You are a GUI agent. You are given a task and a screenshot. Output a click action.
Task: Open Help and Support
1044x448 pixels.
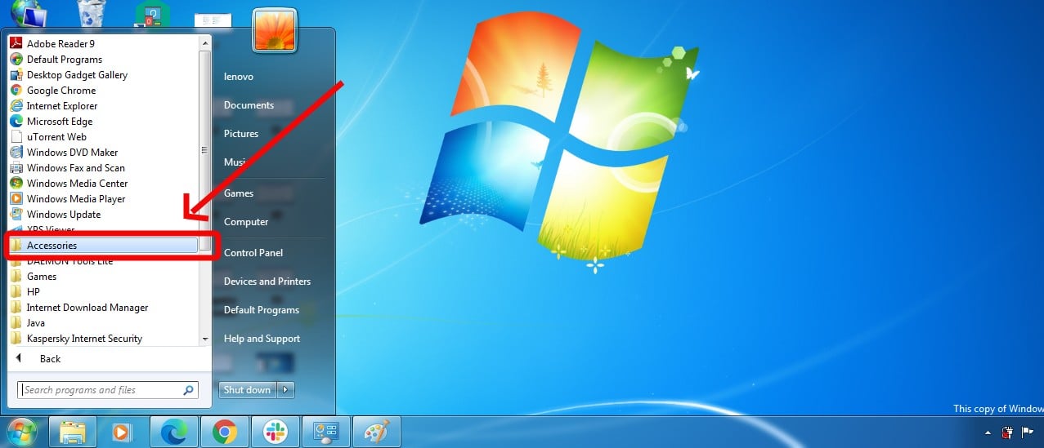click(262, 339)
